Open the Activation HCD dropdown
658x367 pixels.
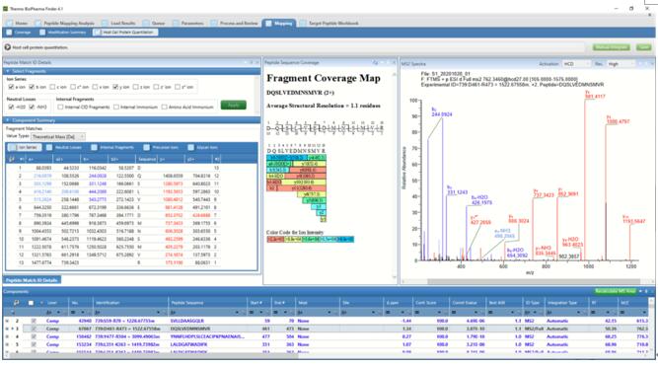(x=576, y=64)
